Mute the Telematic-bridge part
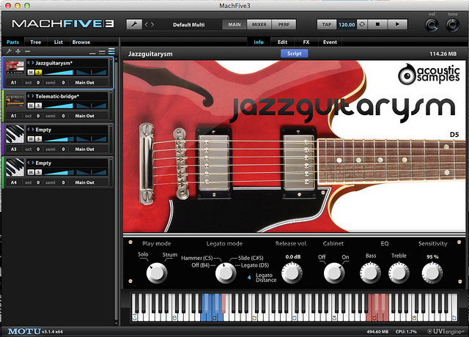469x337 pixels. click(31, 105)
